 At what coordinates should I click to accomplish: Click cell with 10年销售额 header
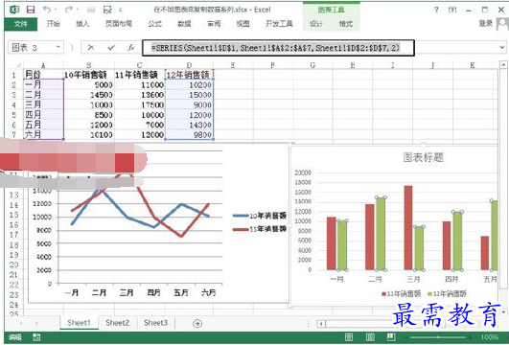point(89,75)
